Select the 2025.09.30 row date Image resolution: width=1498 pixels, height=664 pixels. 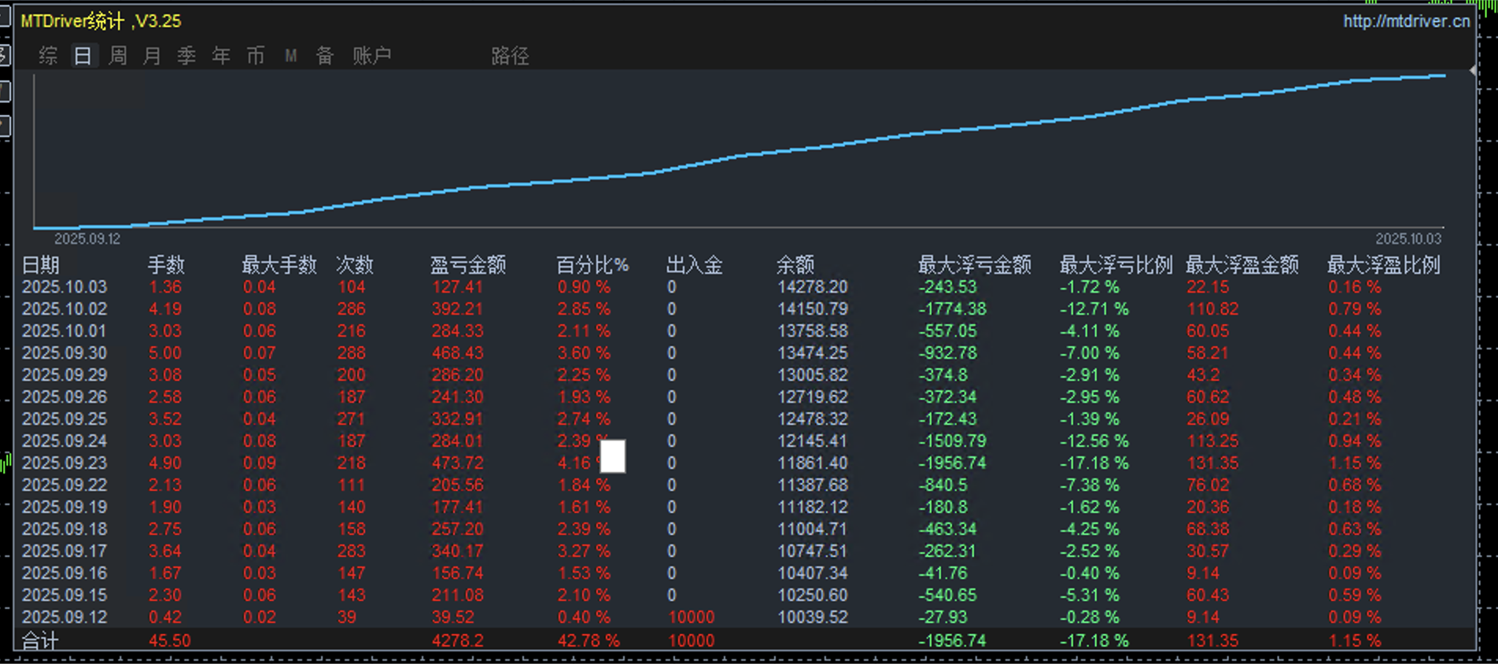click(x=65, y=353)
